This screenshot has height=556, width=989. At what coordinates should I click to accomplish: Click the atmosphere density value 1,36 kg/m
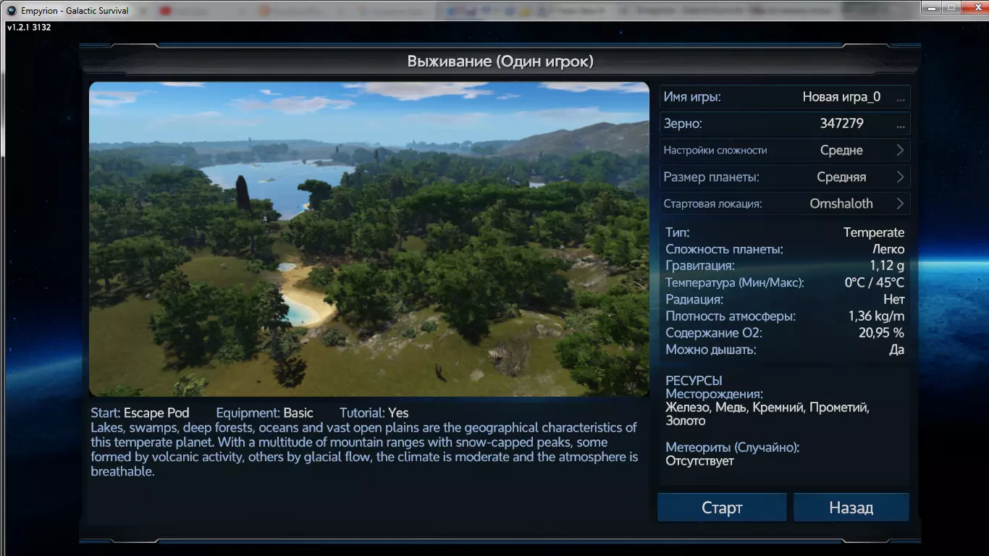tap(877, 316)
